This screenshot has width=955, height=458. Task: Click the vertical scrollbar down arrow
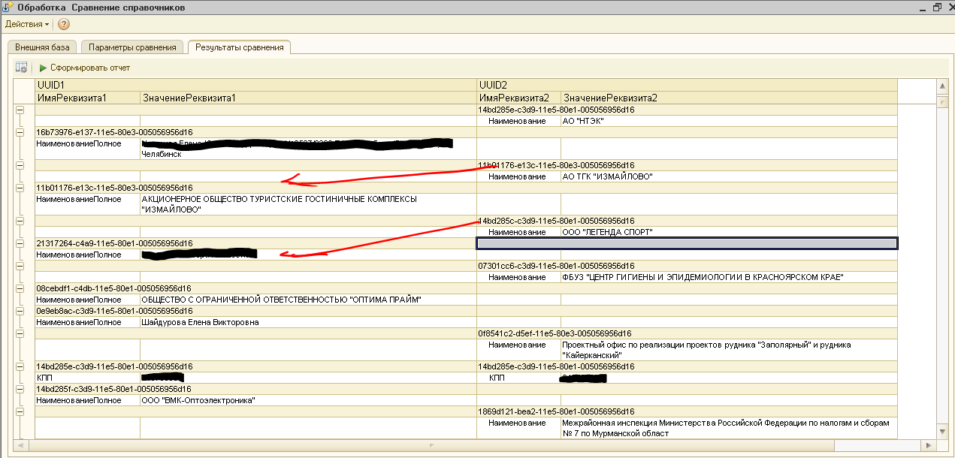coord(941,432)
